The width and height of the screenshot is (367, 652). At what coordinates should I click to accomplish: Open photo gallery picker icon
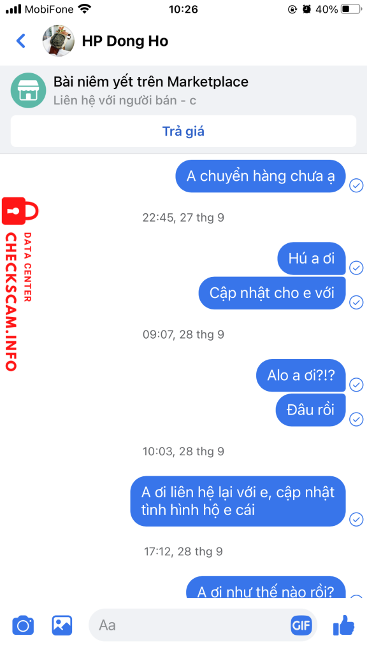point(62,625)
